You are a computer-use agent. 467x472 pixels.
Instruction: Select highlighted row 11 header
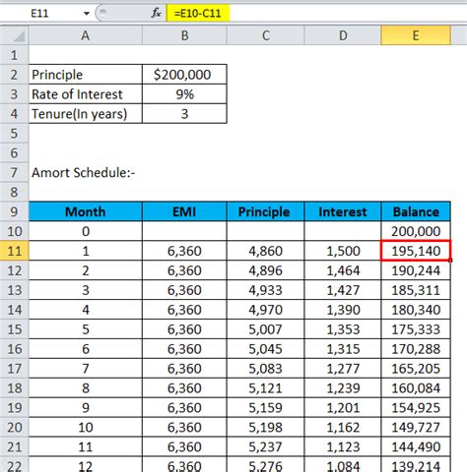point(14,251)
